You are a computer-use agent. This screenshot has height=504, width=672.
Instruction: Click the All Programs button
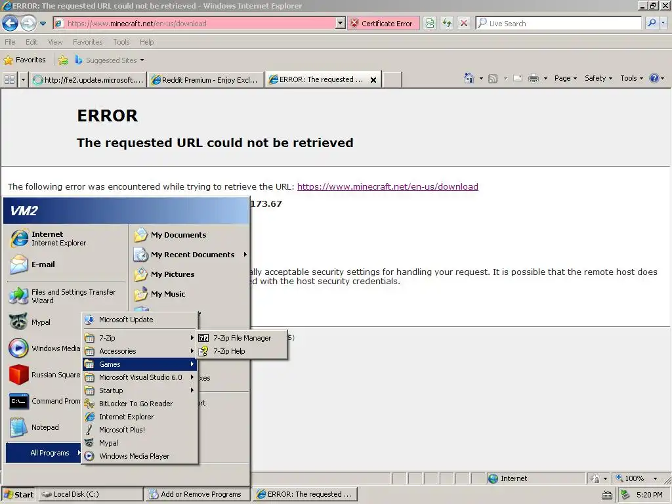click(43, 453)
